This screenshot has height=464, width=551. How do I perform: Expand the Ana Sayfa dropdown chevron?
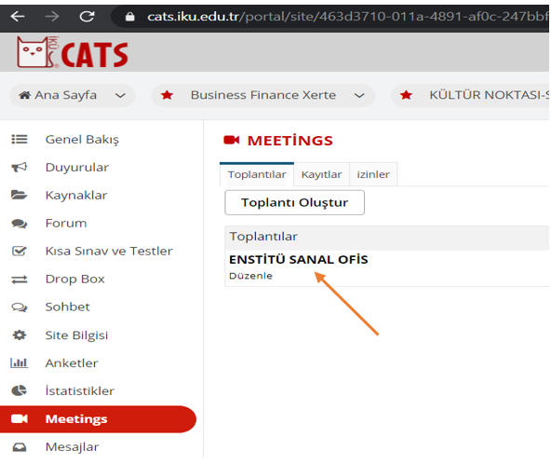click(x=121, y=96)
